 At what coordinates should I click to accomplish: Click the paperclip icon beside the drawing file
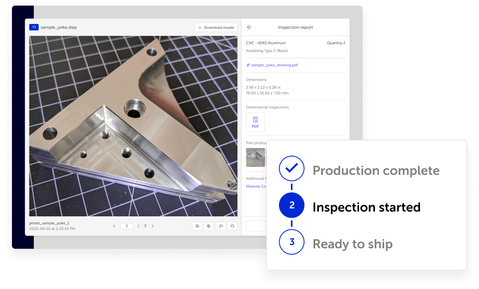point(248,65)
